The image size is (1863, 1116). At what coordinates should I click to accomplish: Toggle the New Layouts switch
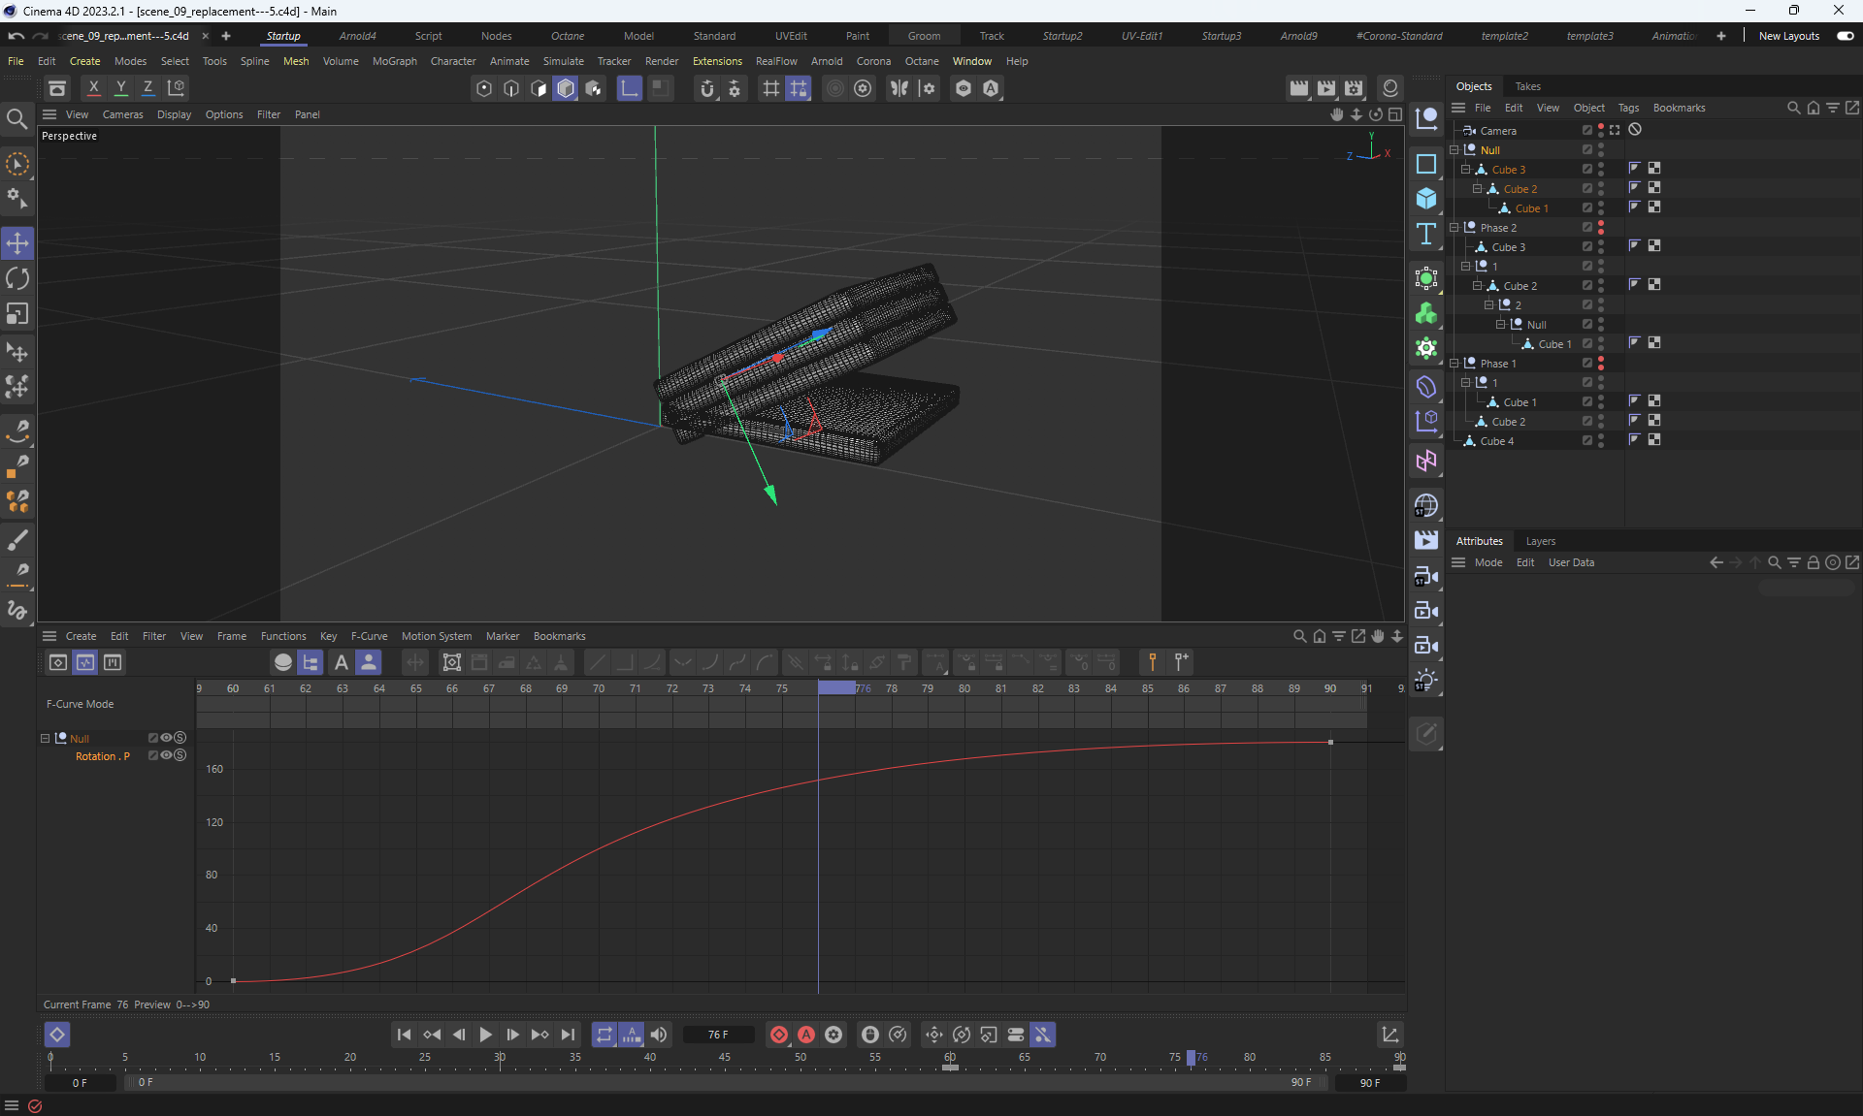click(1845, 36)
